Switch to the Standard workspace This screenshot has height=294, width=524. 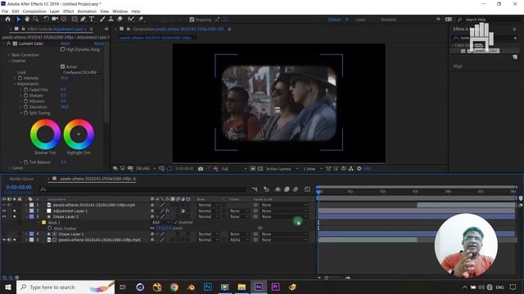388,20
